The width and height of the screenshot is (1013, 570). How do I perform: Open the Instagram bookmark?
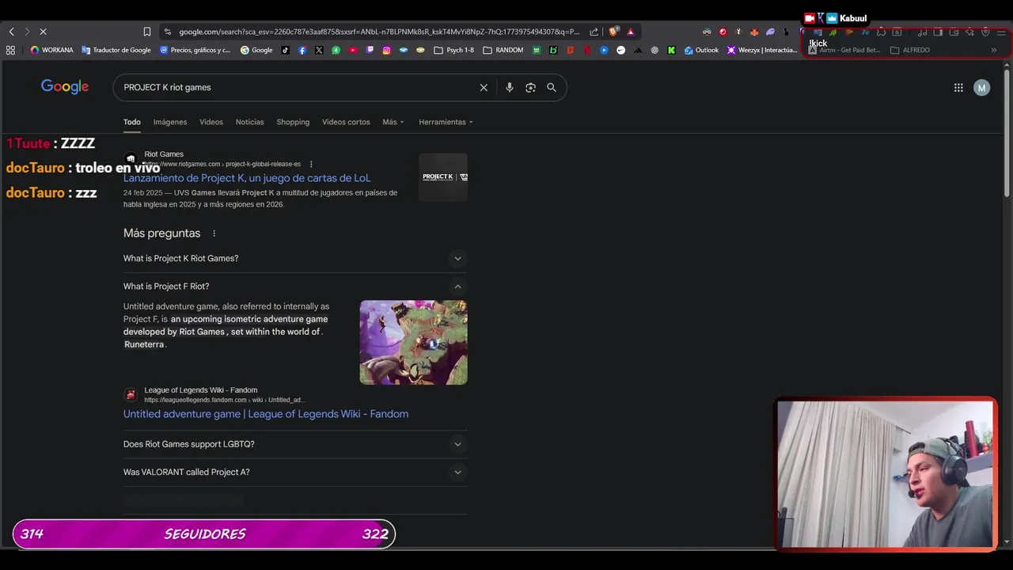click(x=386, y=50)
